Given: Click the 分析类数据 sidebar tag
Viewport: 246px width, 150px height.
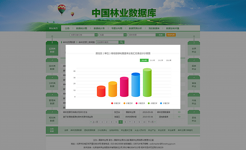Looking at the screenshot, I should 52,83.
